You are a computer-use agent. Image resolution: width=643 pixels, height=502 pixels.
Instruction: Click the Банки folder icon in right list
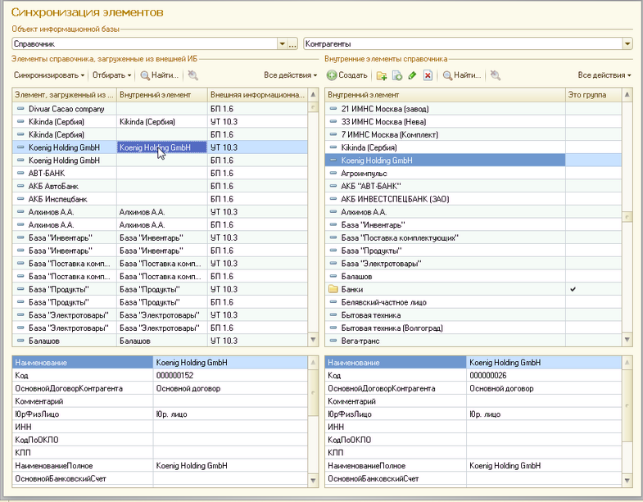click(x=333, y=290)
